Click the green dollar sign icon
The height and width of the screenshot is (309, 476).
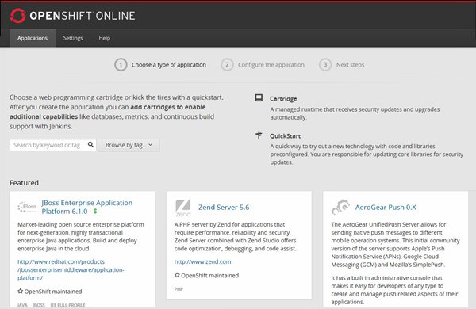point(95,211)
